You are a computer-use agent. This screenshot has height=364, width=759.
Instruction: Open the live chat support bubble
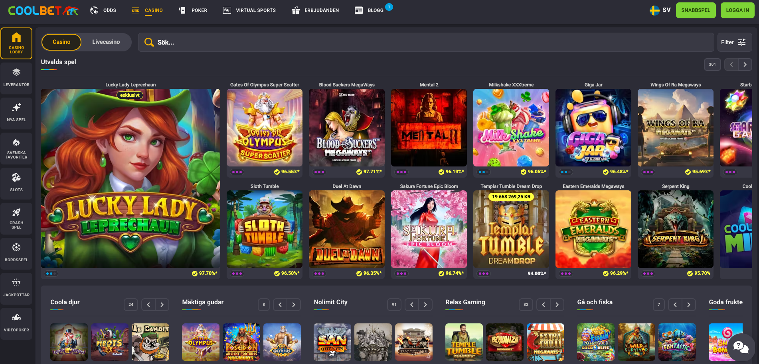pyautogui.click(x=741, y=347)
